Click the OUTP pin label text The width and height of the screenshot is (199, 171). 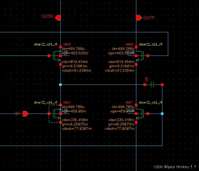149,18
